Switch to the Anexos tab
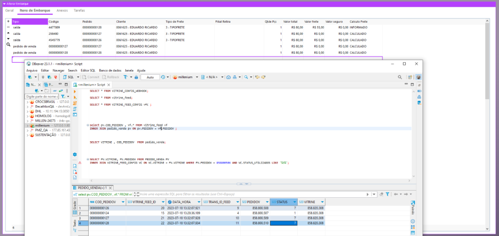Screen dimensions: 499x236 pos(62,10)
